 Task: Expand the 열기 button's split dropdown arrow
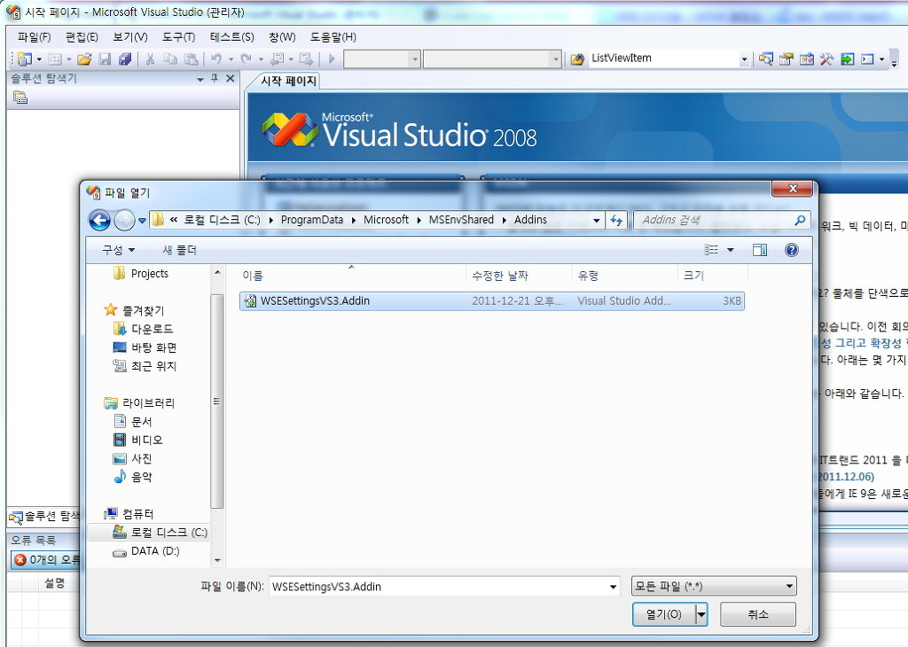pyautogui.click(x=701, y=614)
